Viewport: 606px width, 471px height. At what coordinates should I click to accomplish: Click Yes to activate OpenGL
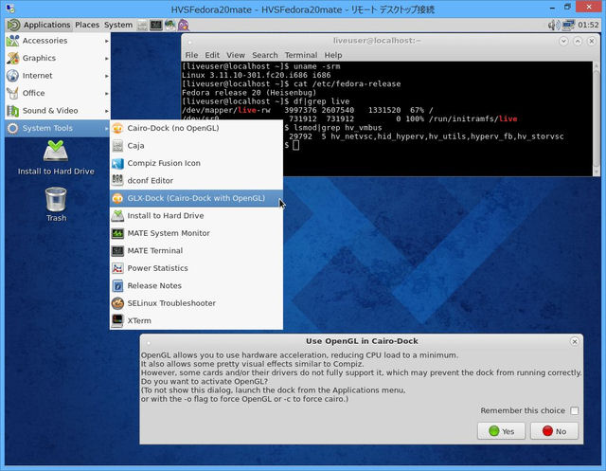[x=501, y=431]
